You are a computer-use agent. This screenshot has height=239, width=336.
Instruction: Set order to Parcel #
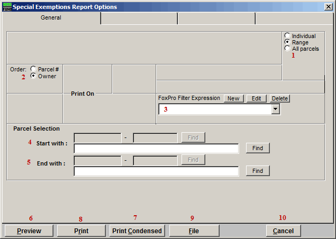(x=34, y=69)
